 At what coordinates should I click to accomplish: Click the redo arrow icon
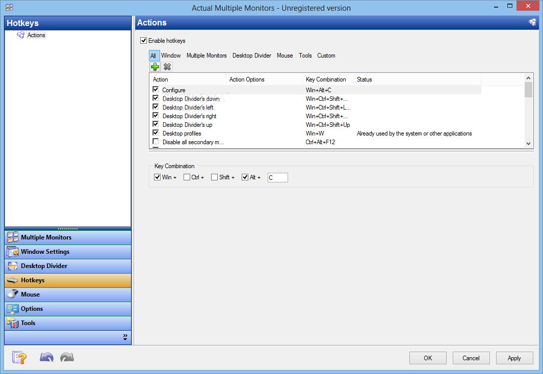(67, 357)
